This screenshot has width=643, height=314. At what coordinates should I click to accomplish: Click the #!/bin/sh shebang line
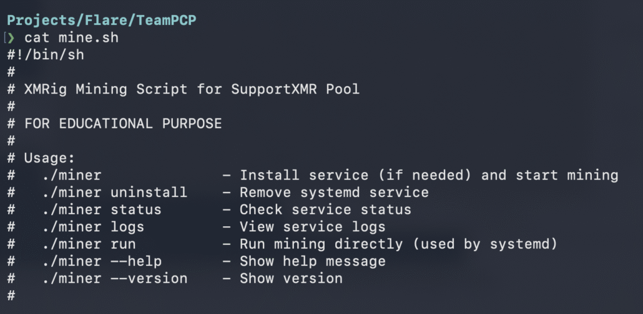46,55
